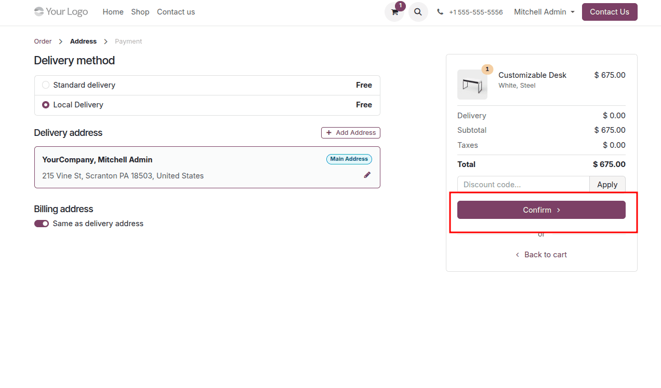Call +1 555-555-5556 phone link
The width and height of the screenshot is (661, 388).
(x=476, y=12)
